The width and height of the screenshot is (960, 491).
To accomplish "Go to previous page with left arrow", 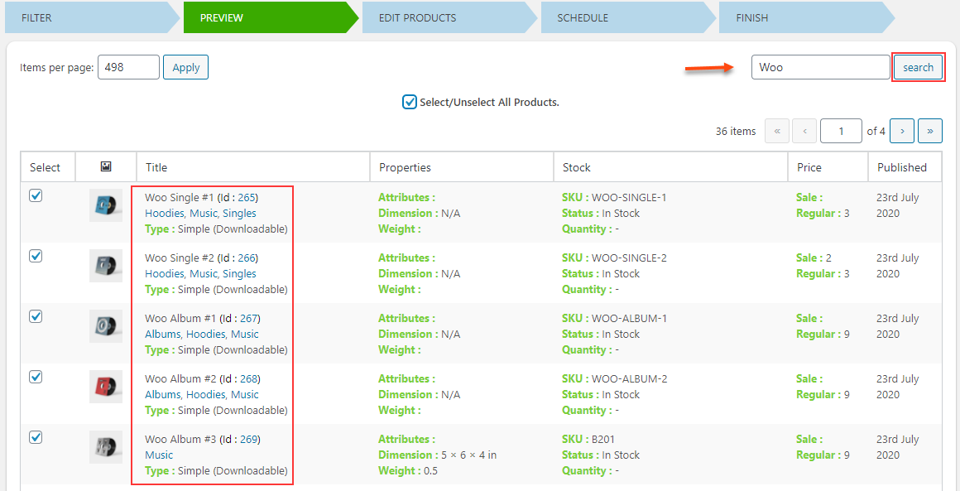I will click(804, 131).
